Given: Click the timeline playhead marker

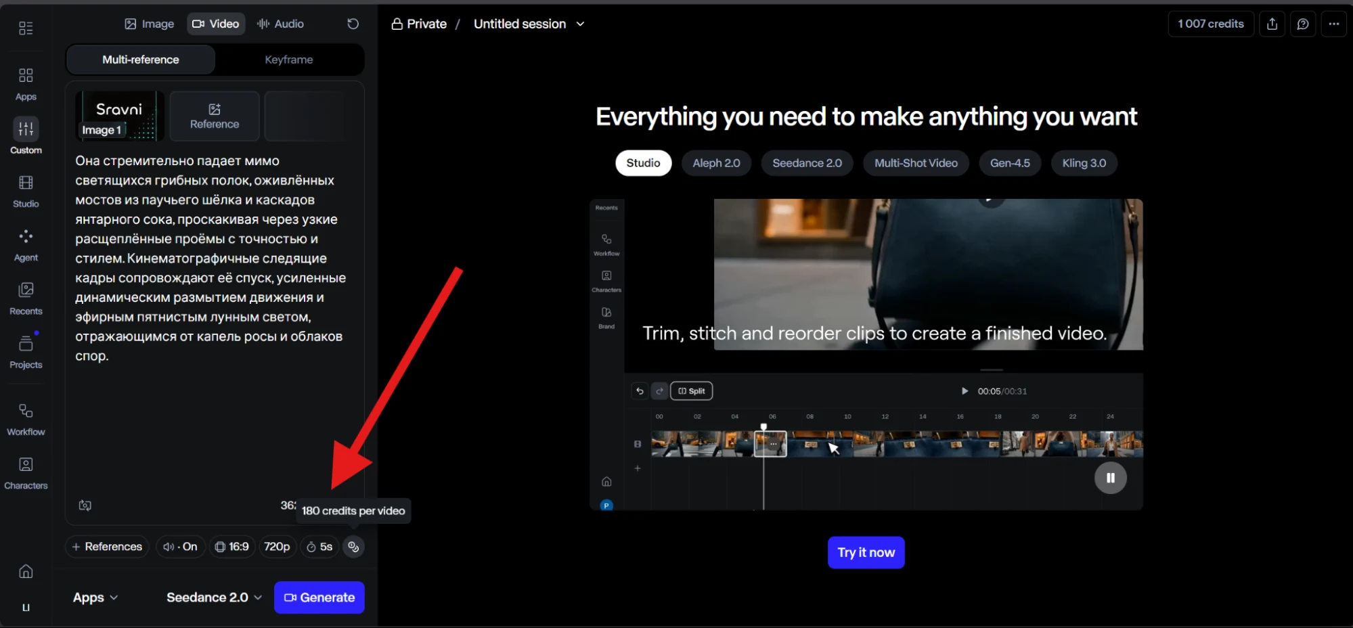Looking at the screenshot, I should pyautogui.click(x=763, y=427).
